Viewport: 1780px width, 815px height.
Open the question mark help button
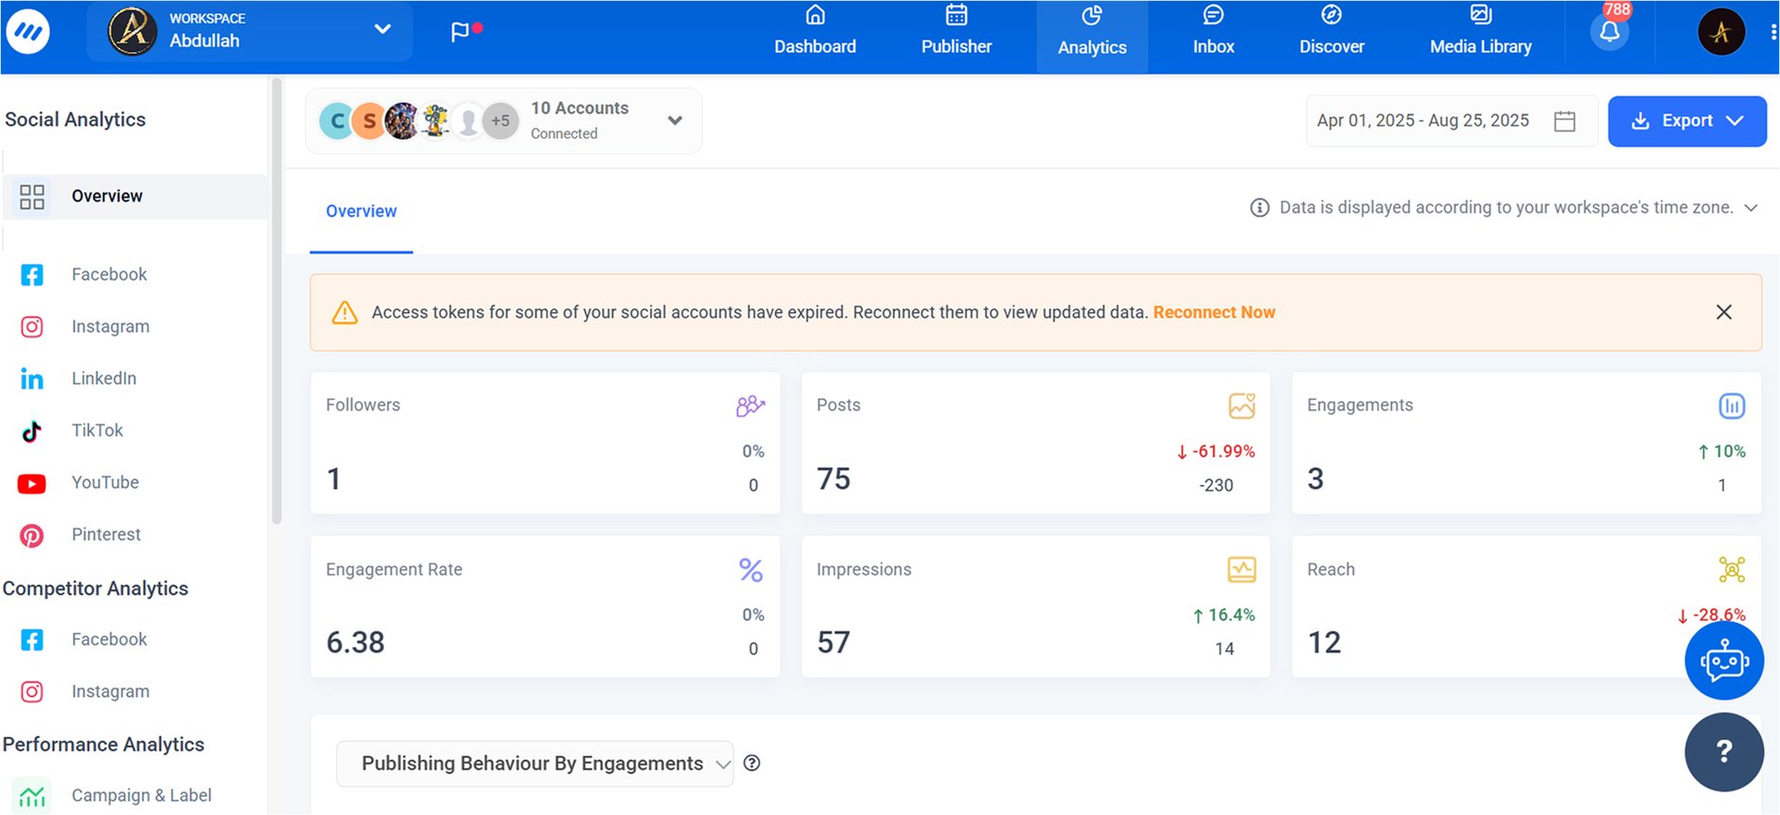[x=1724, y=752]
